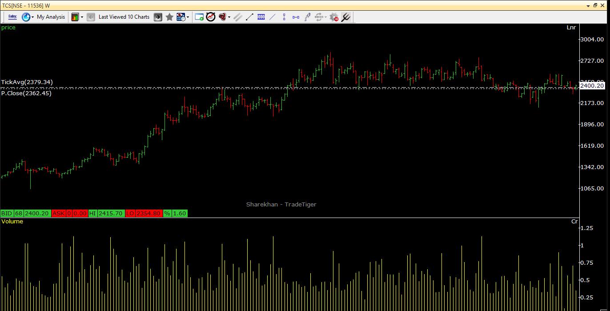Click the TCS[NSE - 11536] W title tab
The image size is (610, 311).
pyautogui.click(x=26, y=5)
